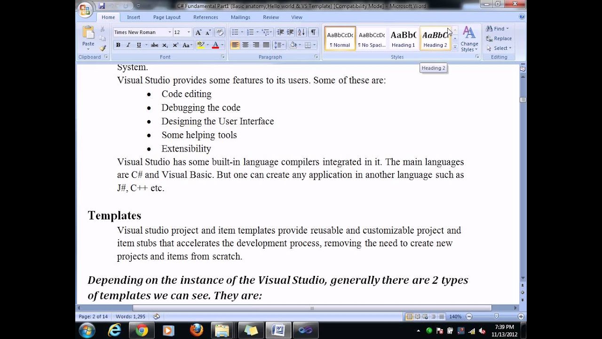Apply red font color

(215, 45)
